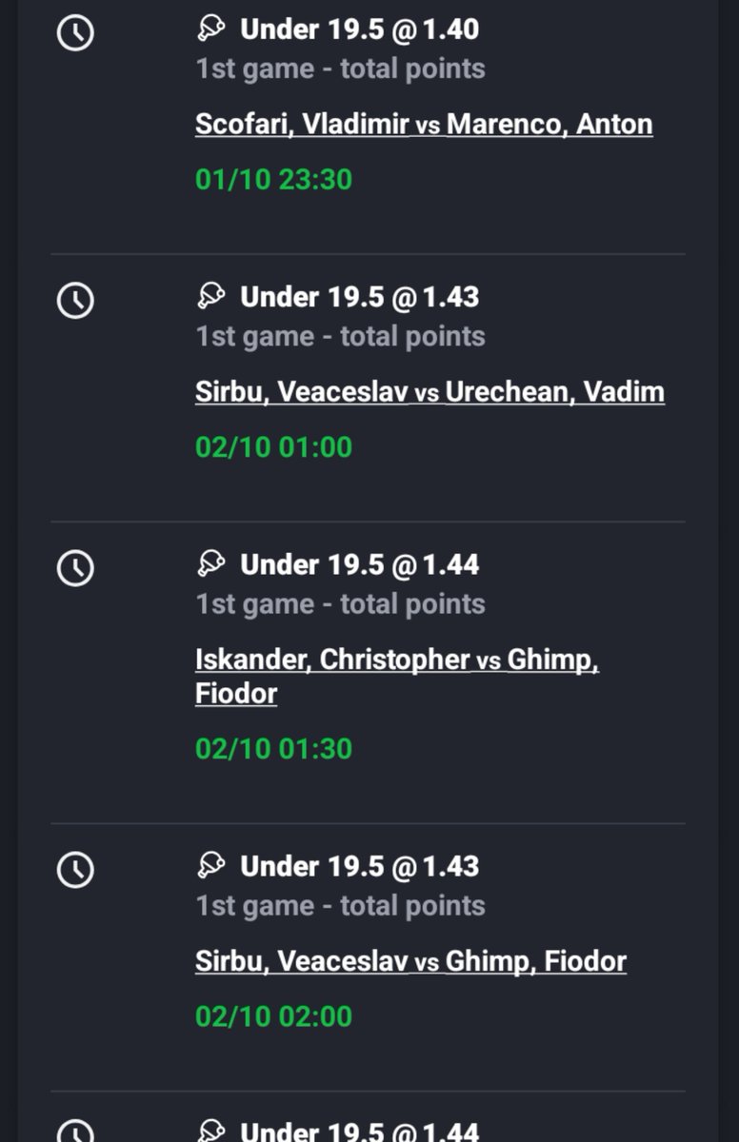The height and width of the screenshot is (1142, 739).
Task: Open Sirbu, Veaceslav vs Ghimp, Fiodor match link
Action: pyautogui.click(x=410, y=961)
